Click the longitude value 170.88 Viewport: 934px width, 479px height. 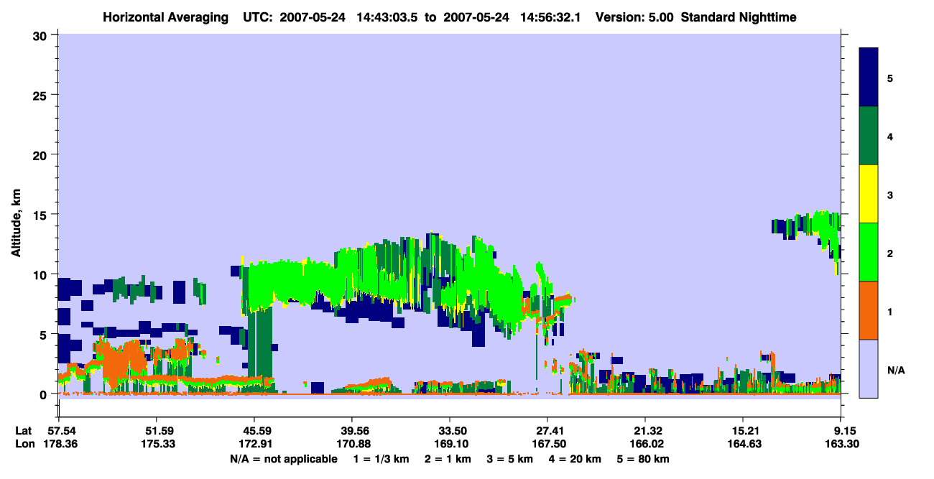click(352, 444)
